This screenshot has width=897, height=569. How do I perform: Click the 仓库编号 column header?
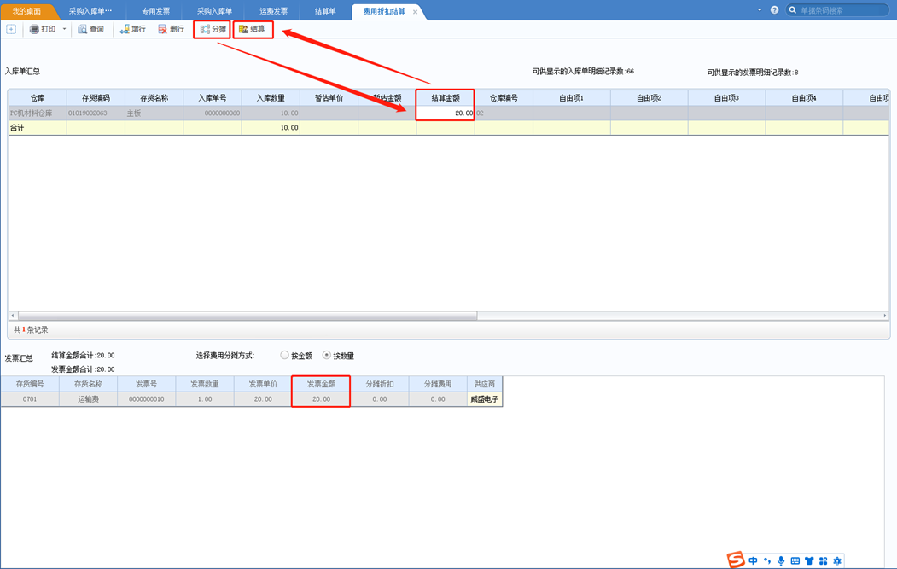[504, 98]
